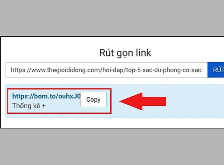Click the https:// prefix in the URL field
This screenshot has height=165, width=224.
21,70
